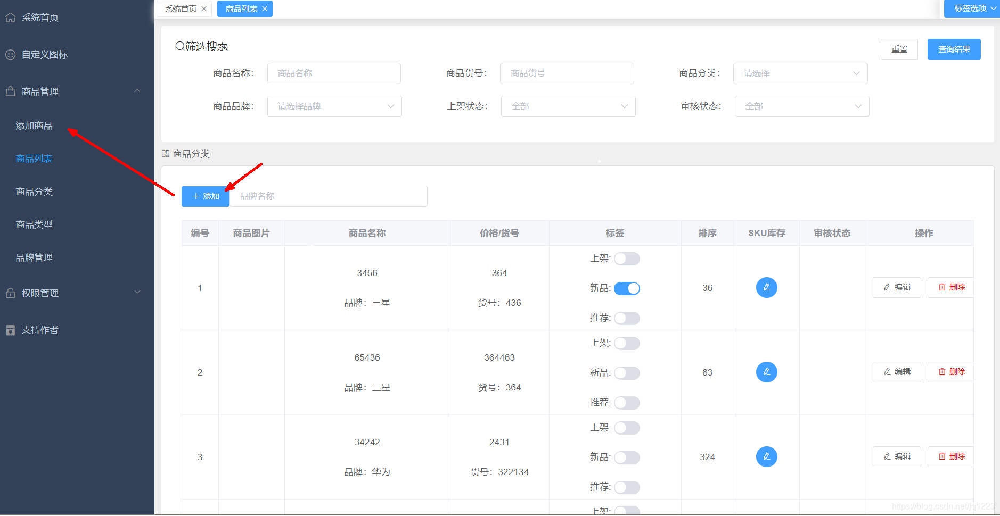Focus the 商品货号 input field
The image size is (1000, 516).
(567, 73)
